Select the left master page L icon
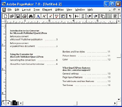 [4, 103]
